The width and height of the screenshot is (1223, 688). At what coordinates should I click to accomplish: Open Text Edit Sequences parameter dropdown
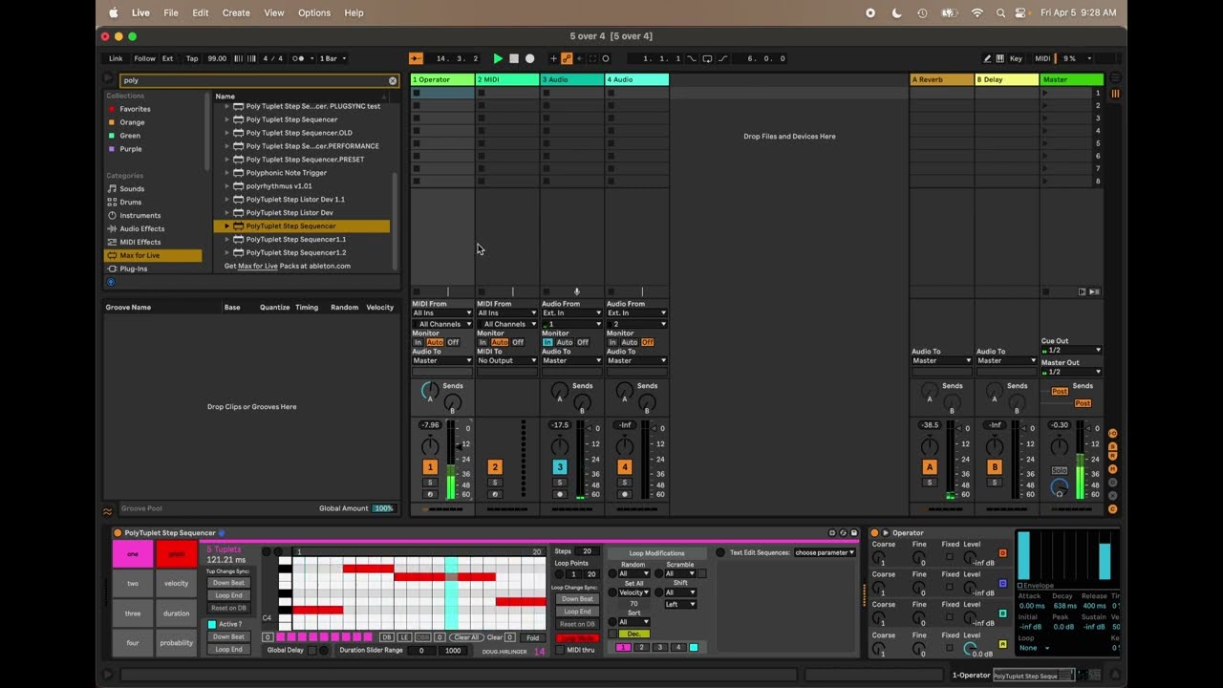(x=825, y=552)
